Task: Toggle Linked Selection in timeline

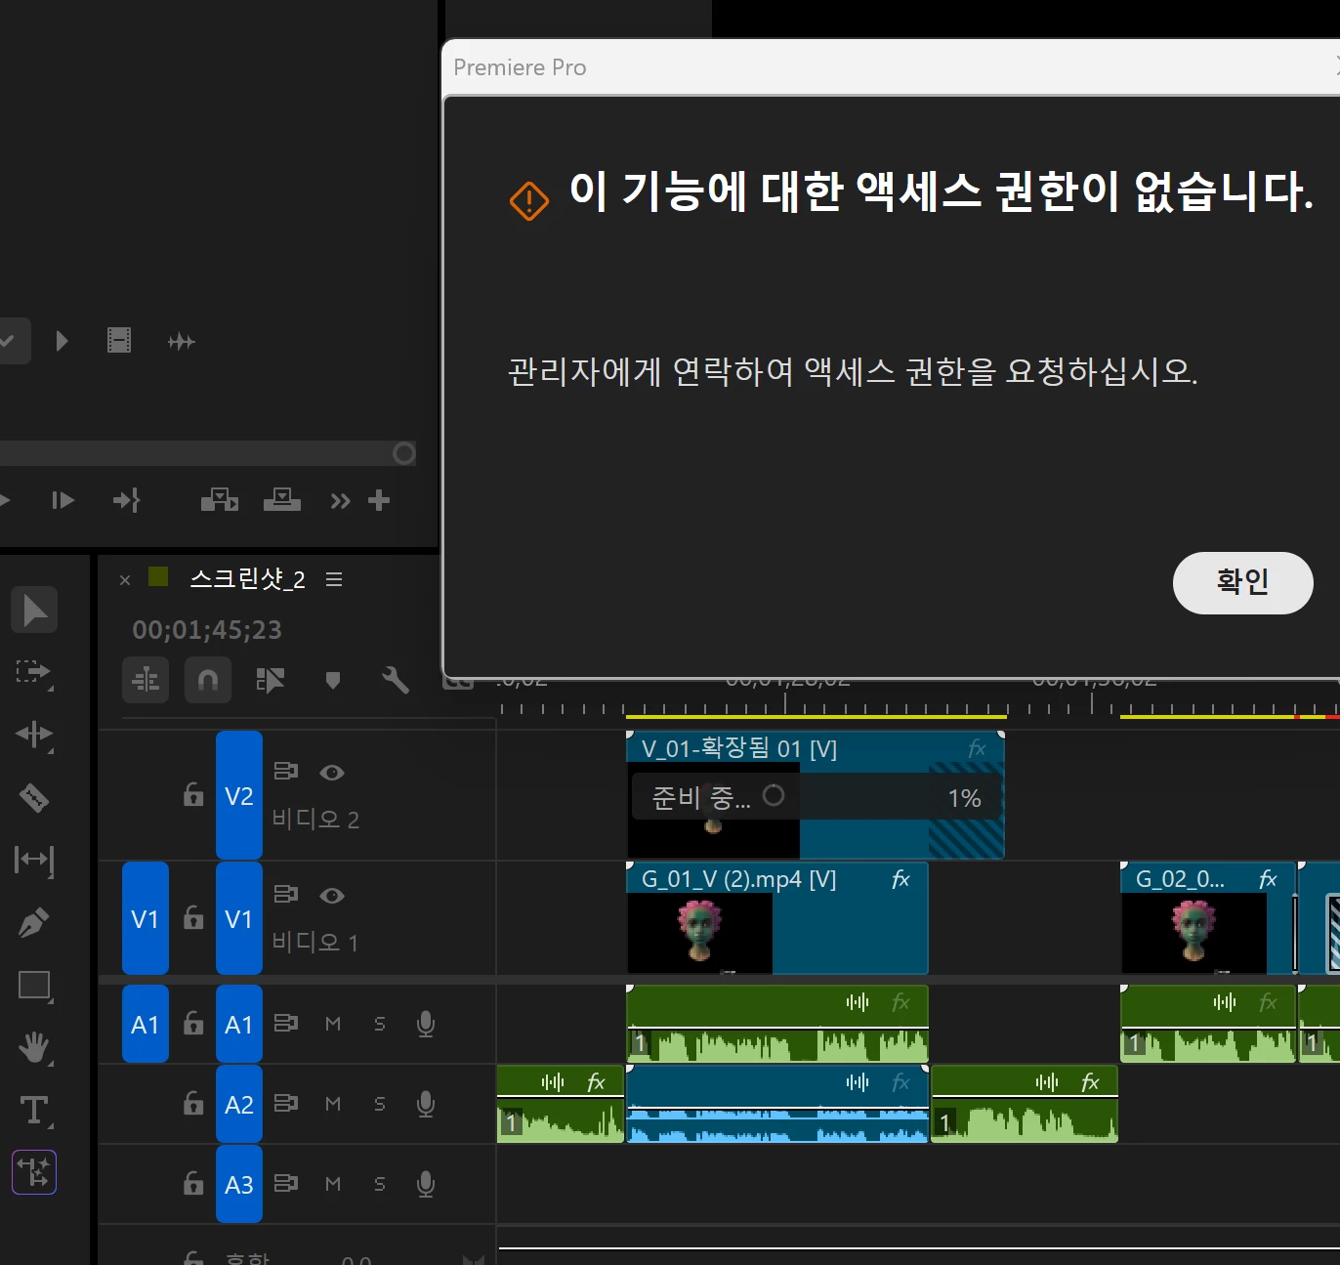Action: click(x=270, y=680)
